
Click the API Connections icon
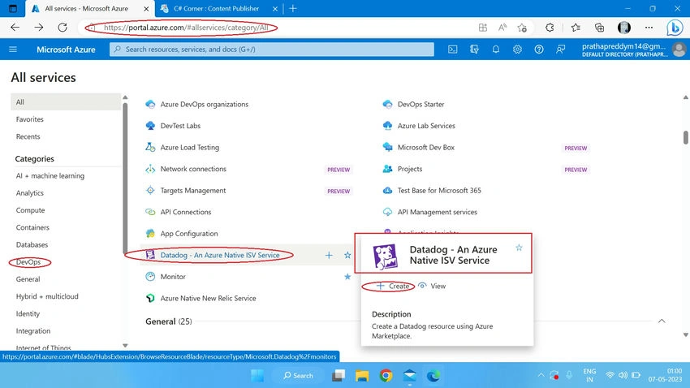click(x=150, y=212)
